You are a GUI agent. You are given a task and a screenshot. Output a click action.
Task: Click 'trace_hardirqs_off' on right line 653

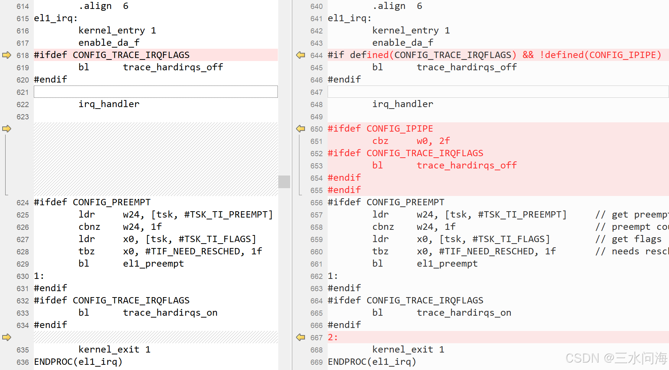[x=467, y=165]
